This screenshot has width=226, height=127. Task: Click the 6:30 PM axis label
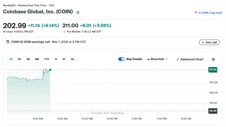tap(186, 119)
